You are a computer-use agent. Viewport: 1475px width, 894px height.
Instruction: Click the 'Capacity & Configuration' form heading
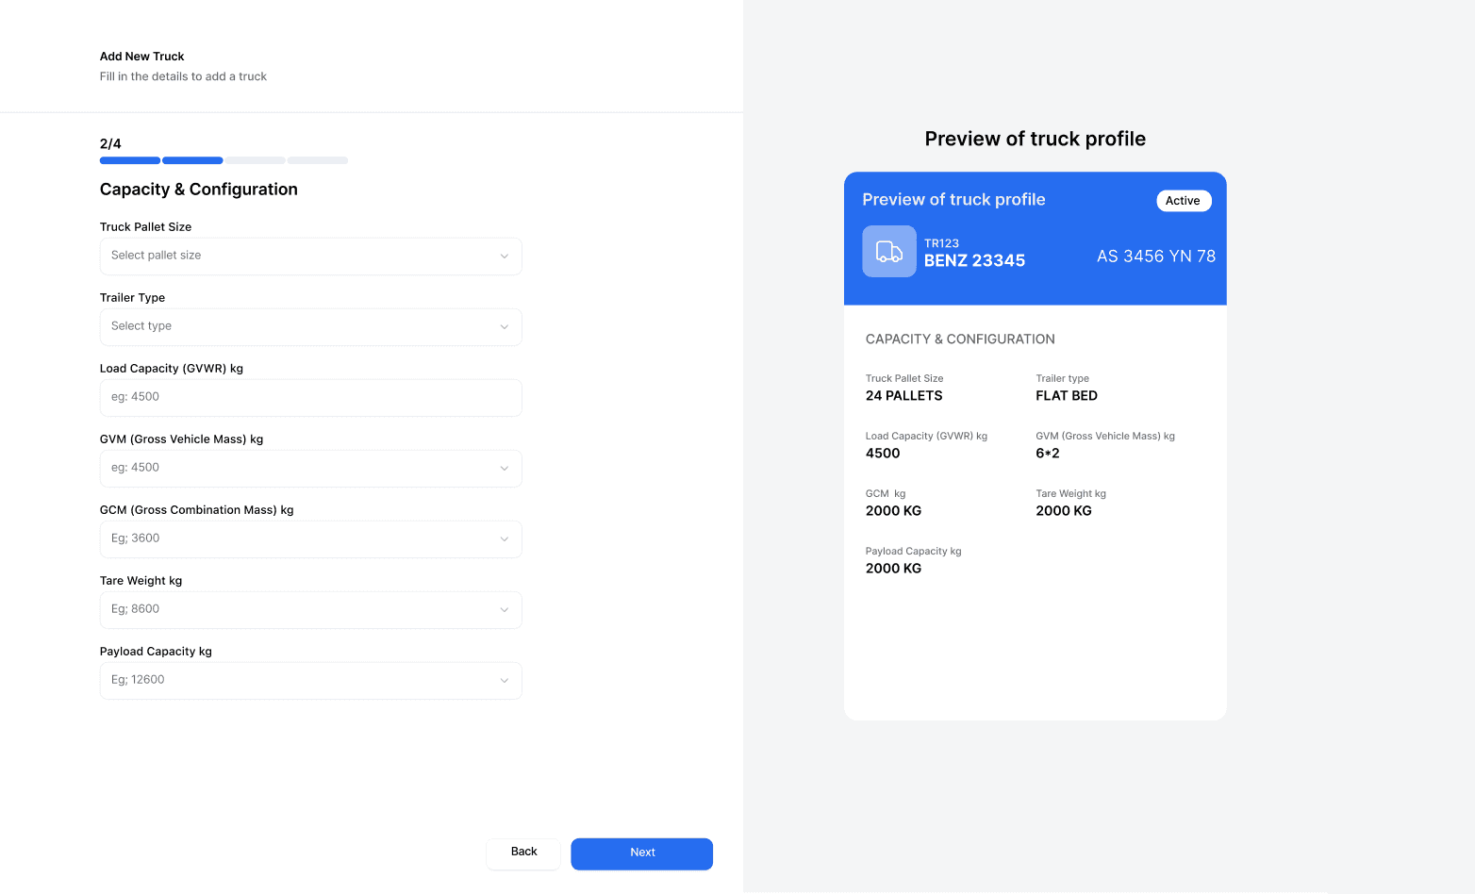199,190
